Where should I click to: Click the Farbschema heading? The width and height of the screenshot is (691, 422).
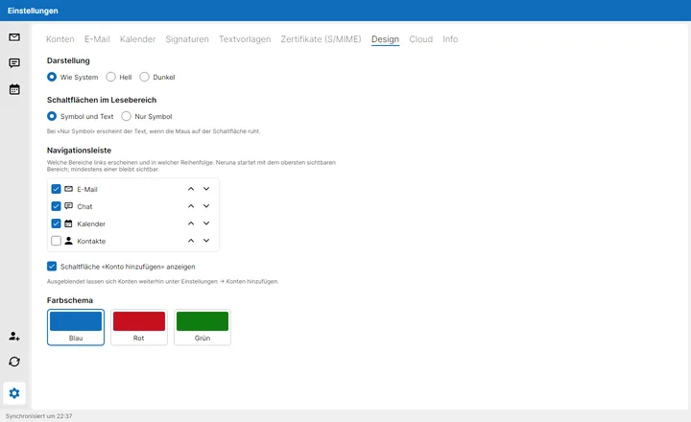[70, 300]
